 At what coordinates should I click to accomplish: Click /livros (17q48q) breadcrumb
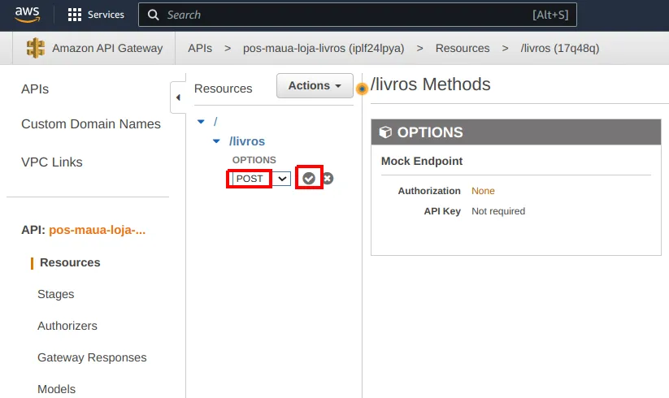(x=560, y=48)
